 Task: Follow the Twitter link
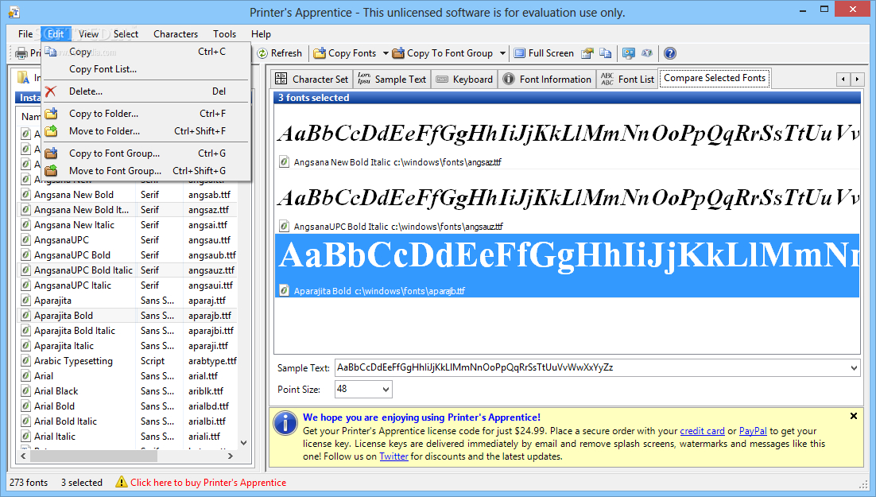point(393,456)
